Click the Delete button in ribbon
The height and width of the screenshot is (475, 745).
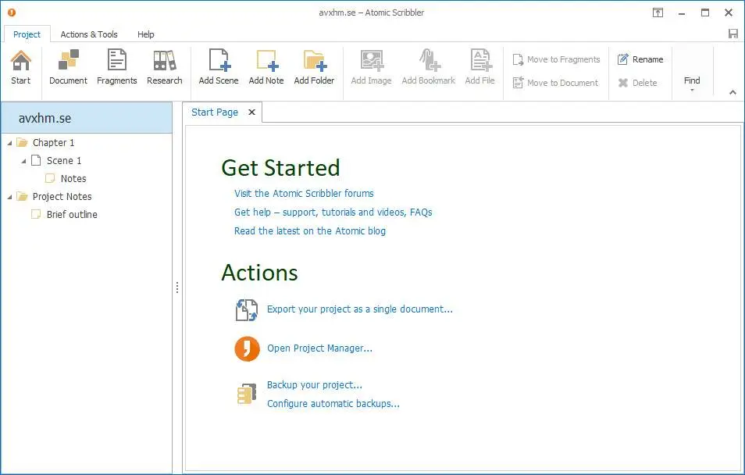point(637,83)
